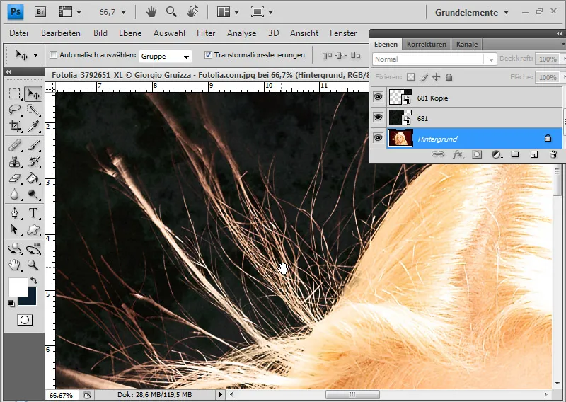
Task: Toggle lock position icon
Action: tap(436, 77)
